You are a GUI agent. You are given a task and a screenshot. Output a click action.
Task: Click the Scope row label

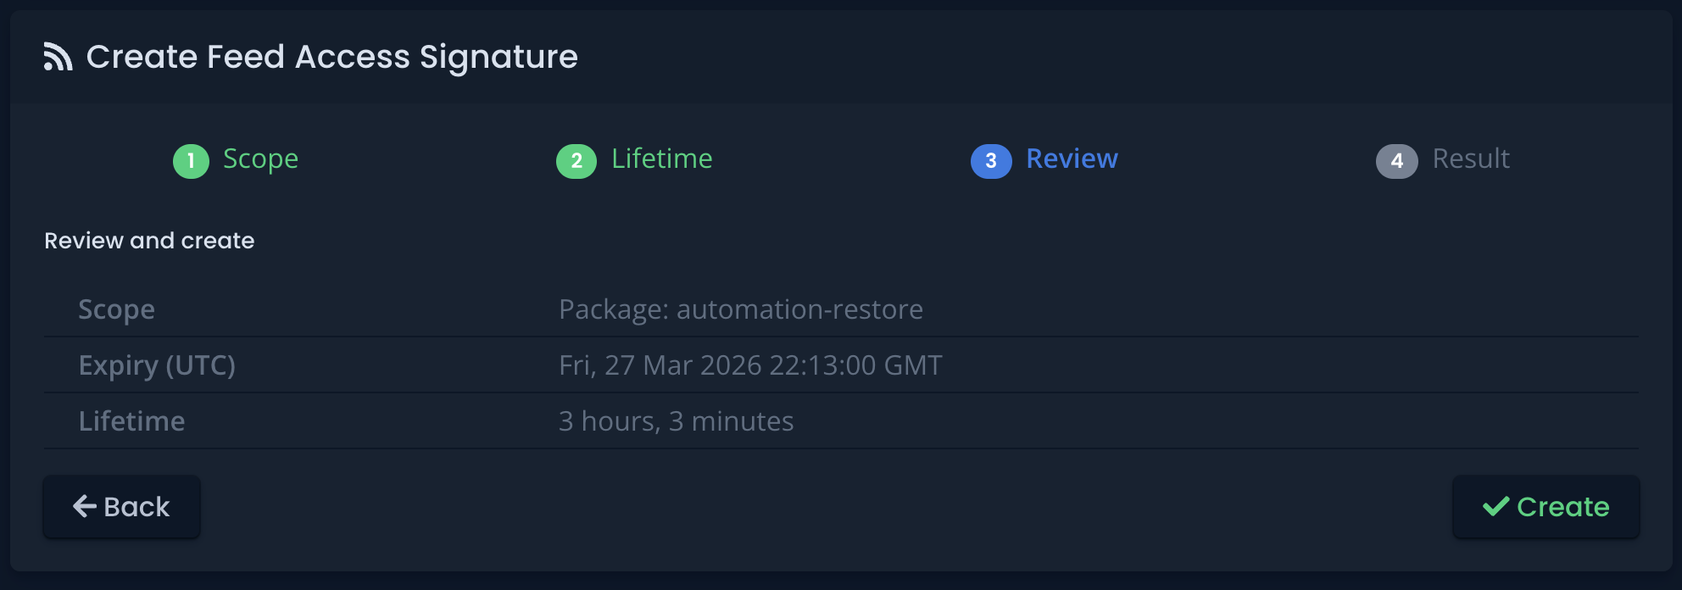(x=116, y=309)
